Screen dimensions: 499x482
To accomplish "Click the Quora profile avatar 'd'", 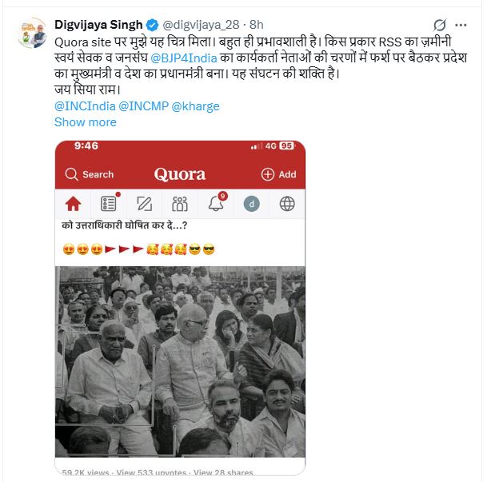I will [x=251, y=204].
